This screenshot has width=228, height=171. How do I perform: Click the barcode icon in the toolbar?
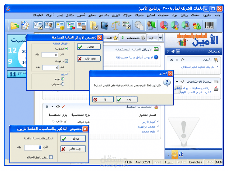(209, 25)
